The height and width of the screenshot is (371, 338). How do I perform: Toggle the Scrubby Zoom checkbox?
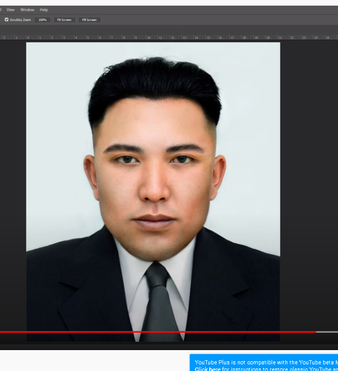[x=7, y=19]
